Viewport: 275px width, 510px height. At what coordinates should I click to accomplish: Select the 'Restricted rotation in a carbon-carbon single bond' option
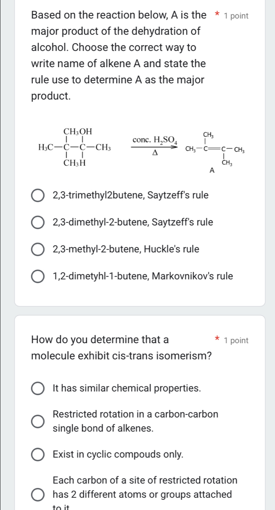[x=38, y=421]
